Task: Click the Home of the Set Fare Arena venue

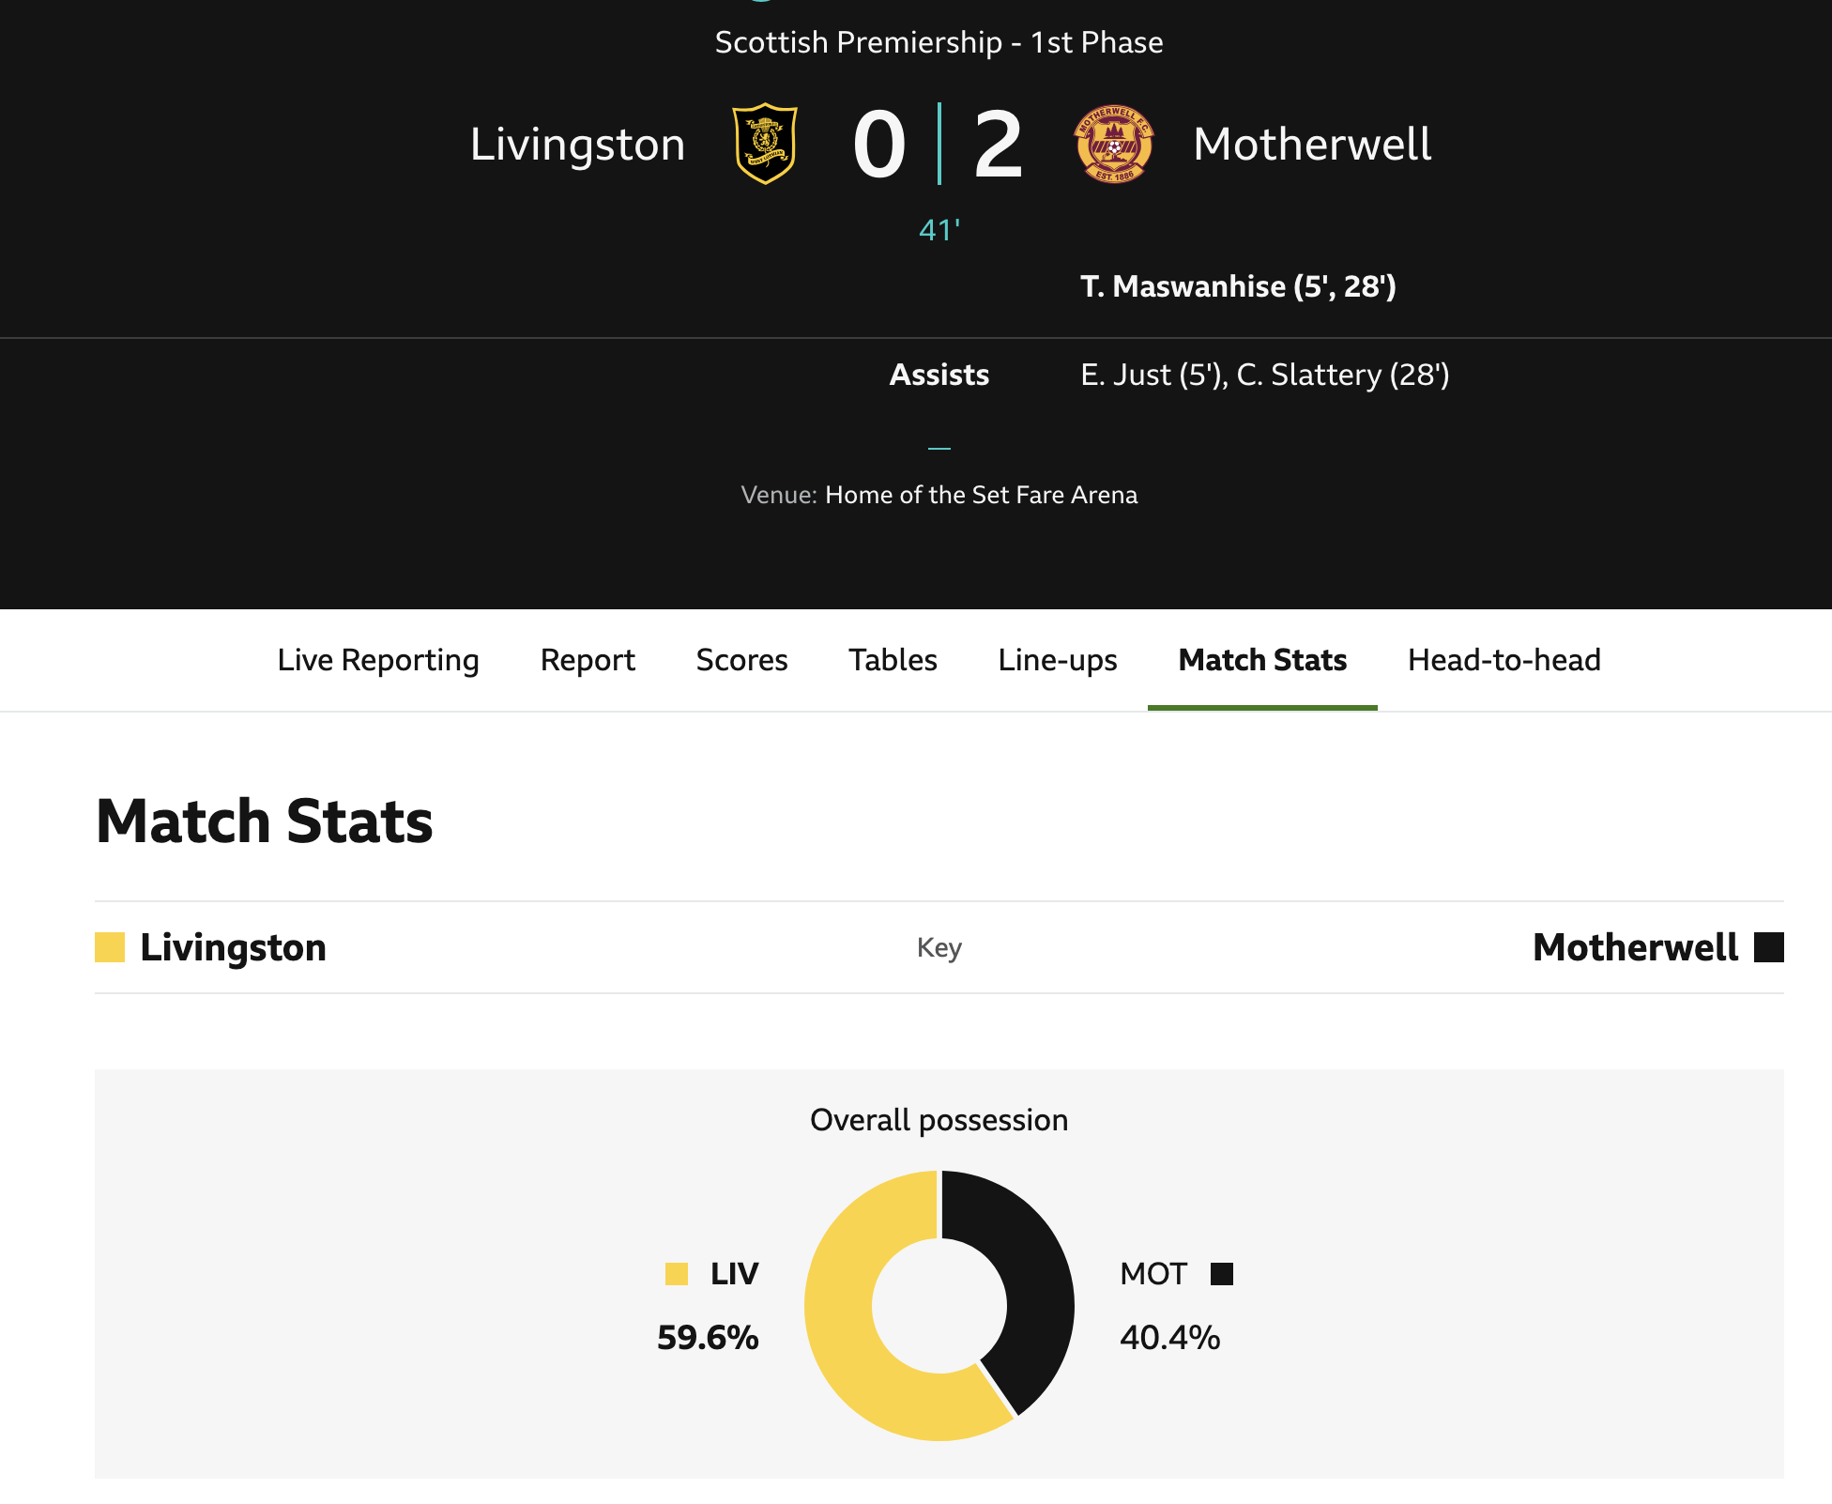Action: pyautogui.click(x=981, y=495)
